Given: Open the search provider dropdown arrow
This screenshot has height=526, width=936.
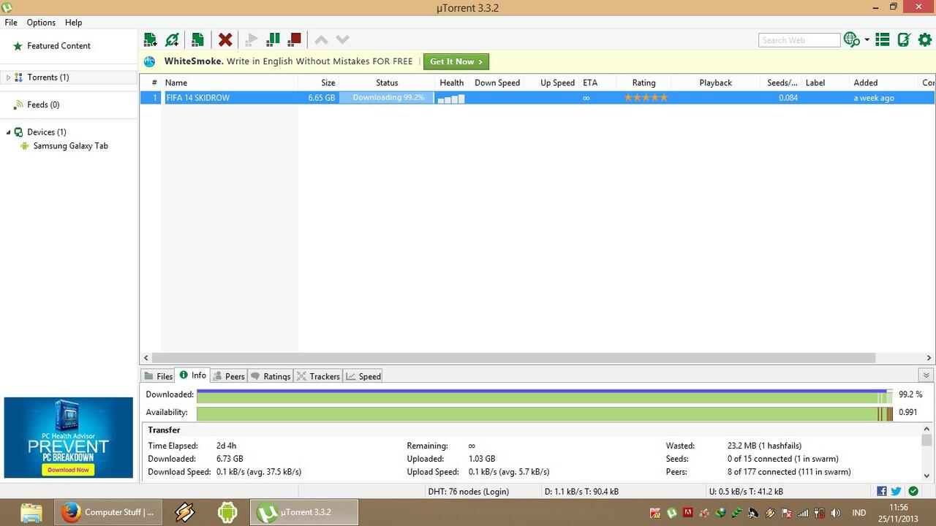Looking at the screenshot, I should click(867, 39).
